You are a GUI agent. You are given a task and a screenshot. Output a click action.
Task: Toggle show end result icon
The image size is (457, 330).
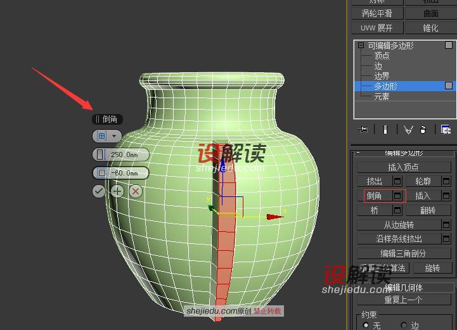[385, 129]
